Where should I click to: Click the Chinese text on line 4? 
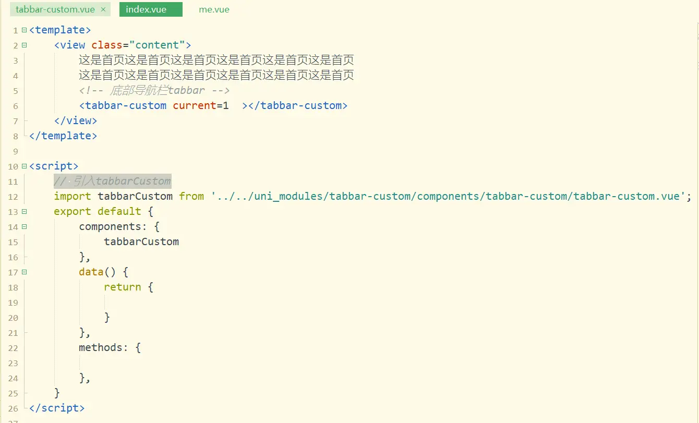click(216, 75)
